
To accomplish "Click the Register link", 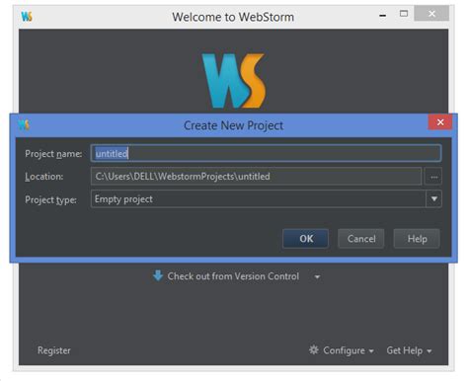I will pos(54,350).
